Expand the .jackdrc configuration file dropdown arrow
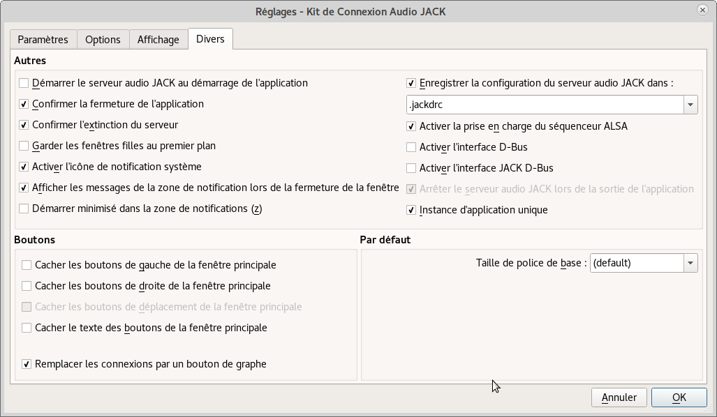 click(x=690, y=105)
